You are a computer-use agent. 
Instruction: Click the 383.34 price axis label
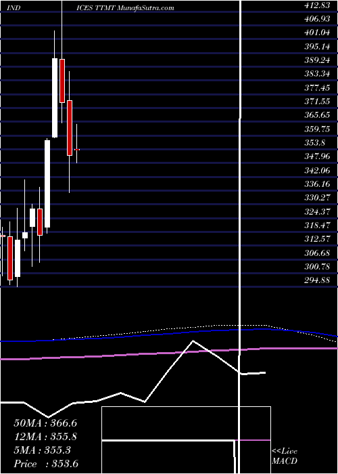point(316,74)
